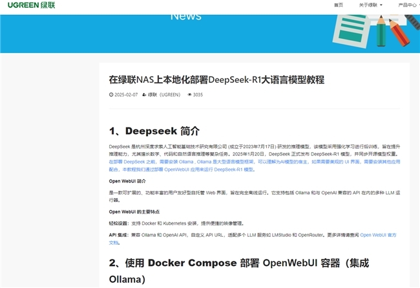The height and width of the screenshot is (288, 420).
Task: Click the blue paragraph about installing Ollama
Action: point(255,166)
